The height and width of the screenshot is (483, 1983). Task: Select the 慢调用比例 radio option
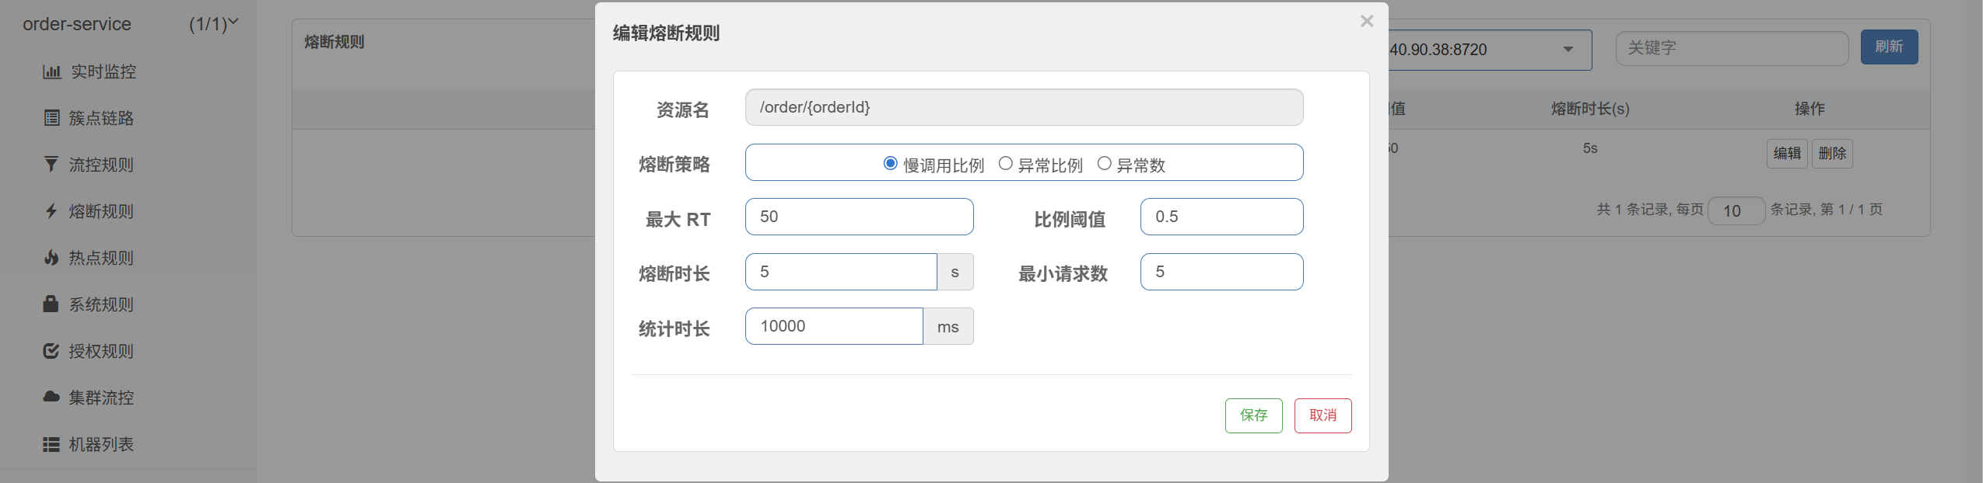pos(890,163)
